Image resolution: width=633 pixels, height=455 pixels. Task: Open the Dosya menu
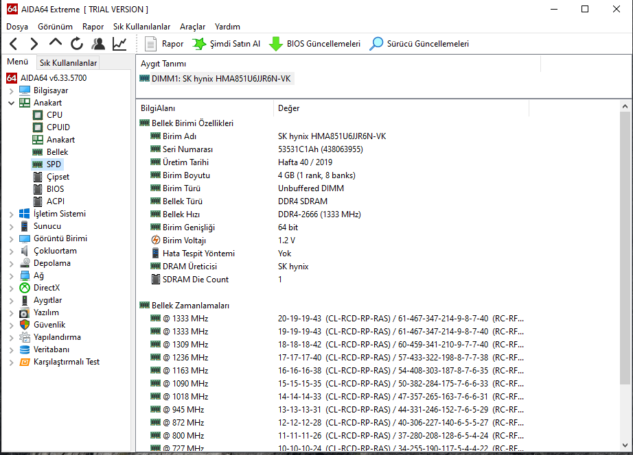click(17, 27)
